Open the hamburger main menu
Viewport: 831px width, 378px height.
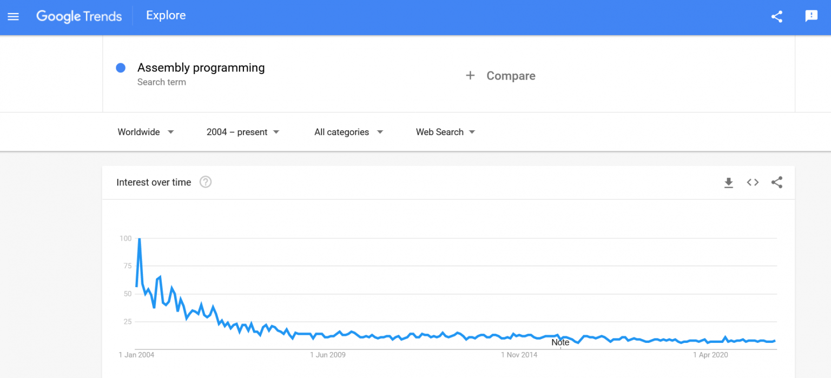point(14,16)
